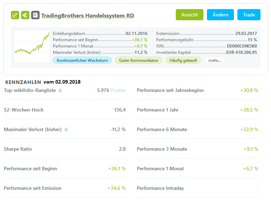Click the Performancegebühr value 15 %

(x=252, y=40)
